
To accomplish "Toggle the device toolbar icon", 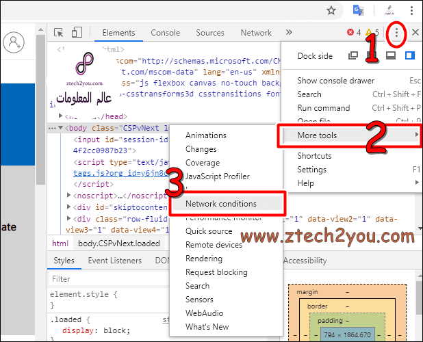I will click(x=77, y=32).
